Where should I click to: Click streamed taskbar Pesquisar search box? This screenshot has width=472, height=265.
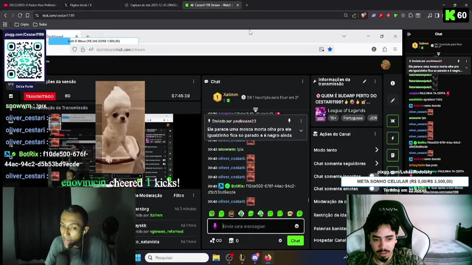[177, 258]
